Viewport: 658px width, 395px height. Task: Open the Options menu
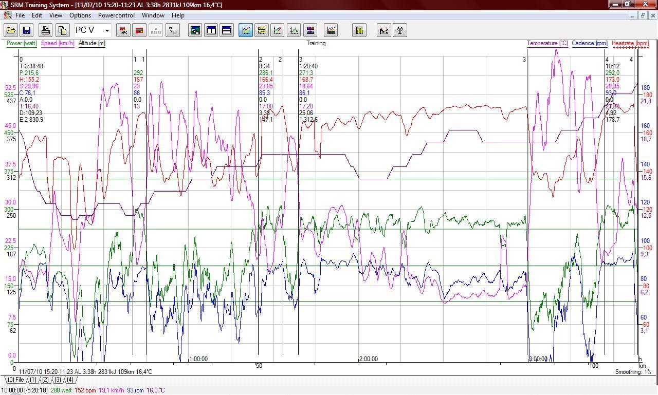(x=80, y=15)
